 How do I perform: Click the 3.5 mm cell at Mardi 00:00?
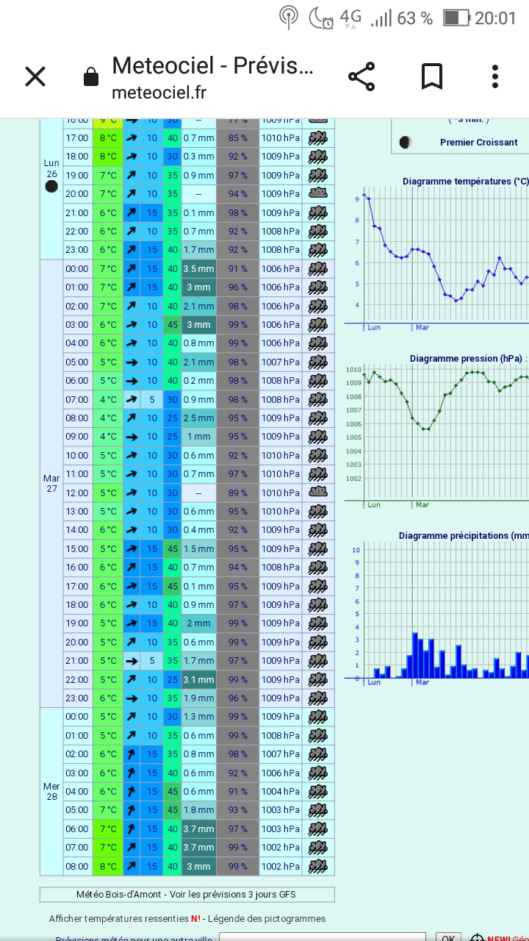tap(198, 268)
